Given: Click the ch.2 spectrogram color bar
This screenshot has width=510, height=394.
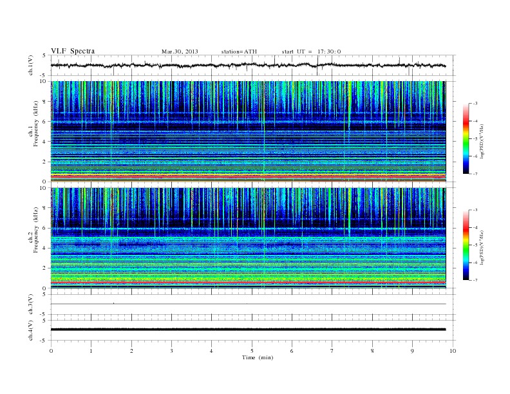Looking at the screenshot, I should click(x=466, y=245).
